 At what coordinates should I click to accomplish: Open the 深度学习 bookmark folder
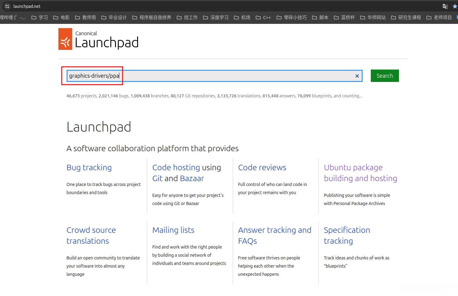pyautogui.click(x=216, y=18)
